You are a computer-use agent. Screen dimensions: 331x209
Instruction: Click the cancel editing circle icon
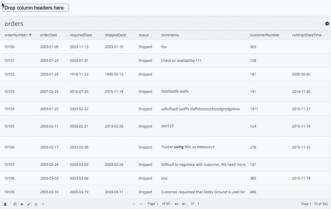(43, 204)
